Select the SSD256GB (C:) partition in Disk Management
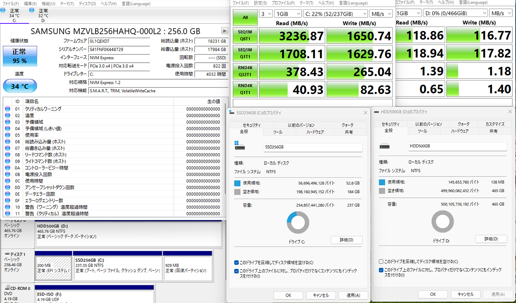 point(117,266)
